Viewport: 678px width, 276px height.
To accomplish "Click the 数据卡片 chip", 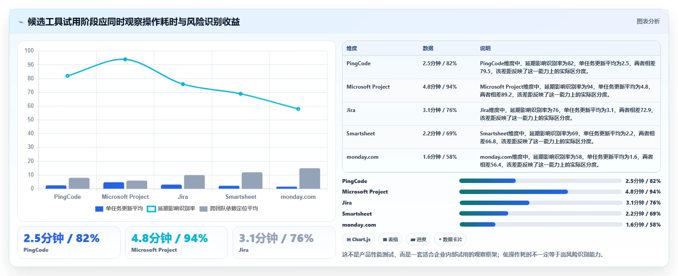I will pyautogui.click(x=450, y=239).
